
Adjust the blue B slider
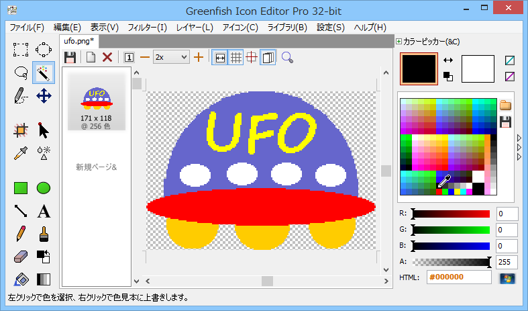pos(452,246)
